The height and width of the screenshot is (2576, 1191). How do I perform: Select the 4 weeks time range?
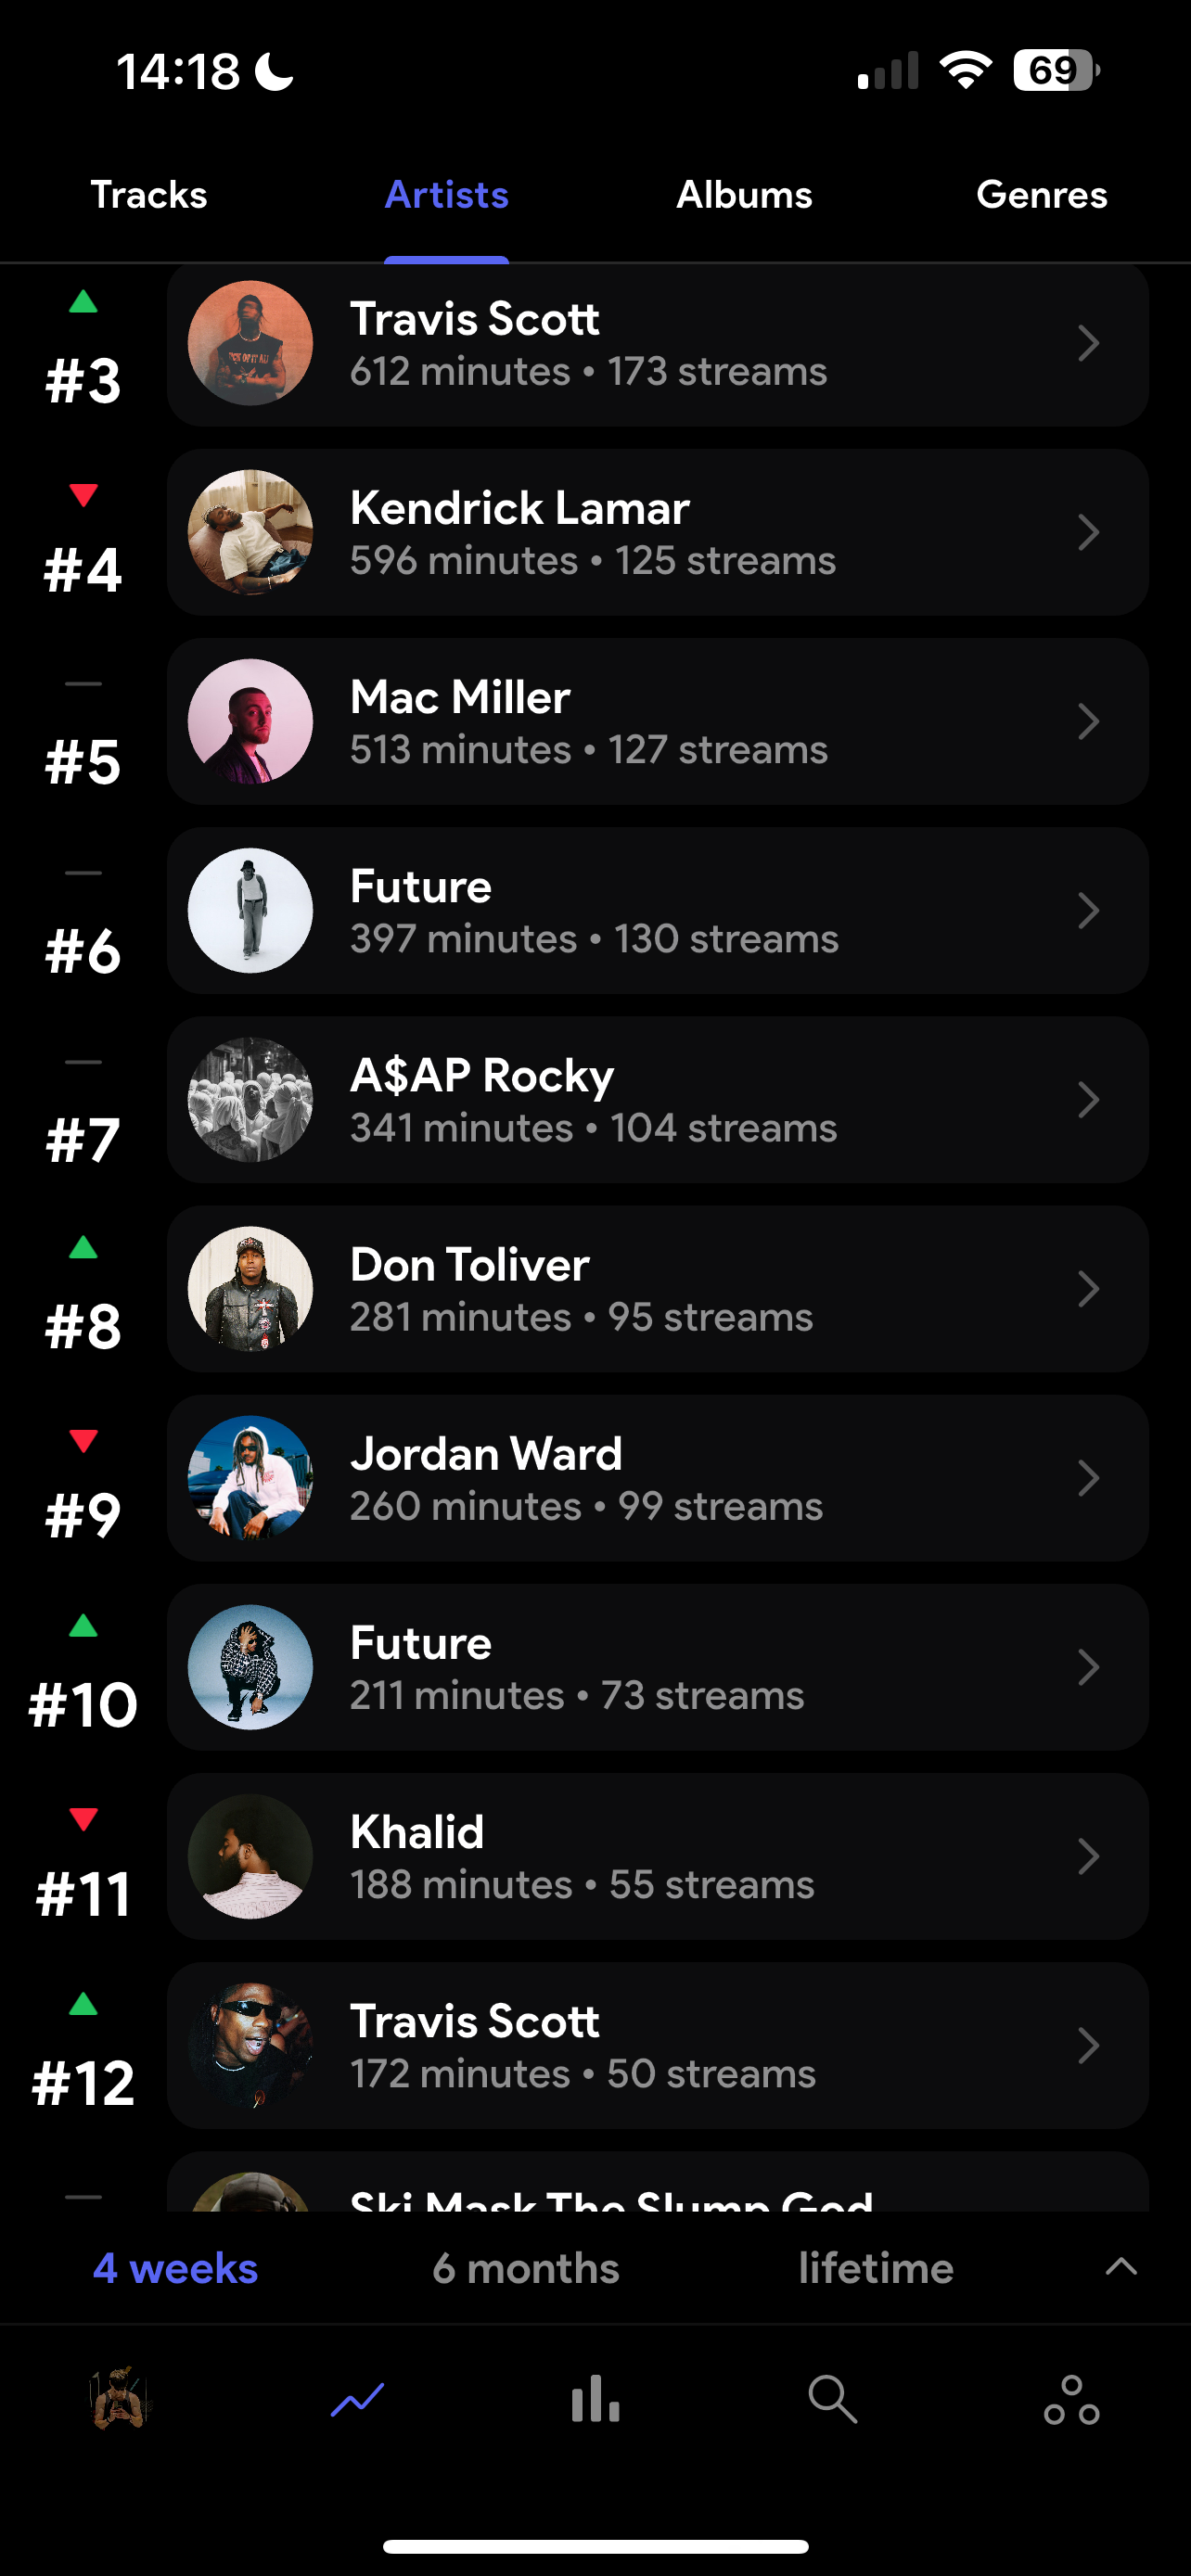point(175,2268)
